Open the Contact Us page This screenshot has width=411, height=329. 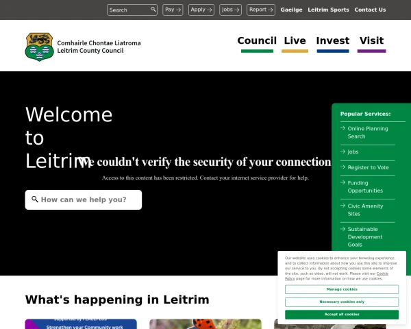click(x=370, y=10)
